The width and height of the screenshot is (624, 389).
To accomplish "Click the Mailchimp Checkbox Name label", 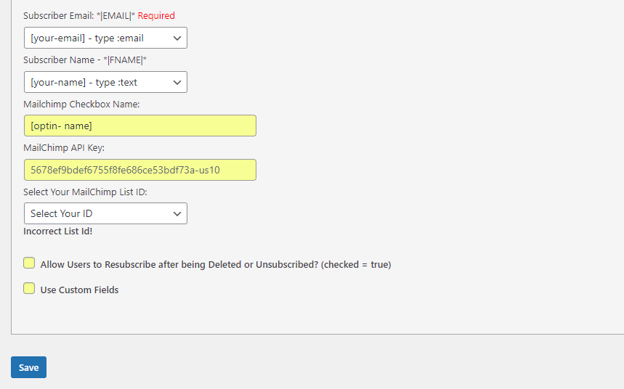I will [81, 104].
